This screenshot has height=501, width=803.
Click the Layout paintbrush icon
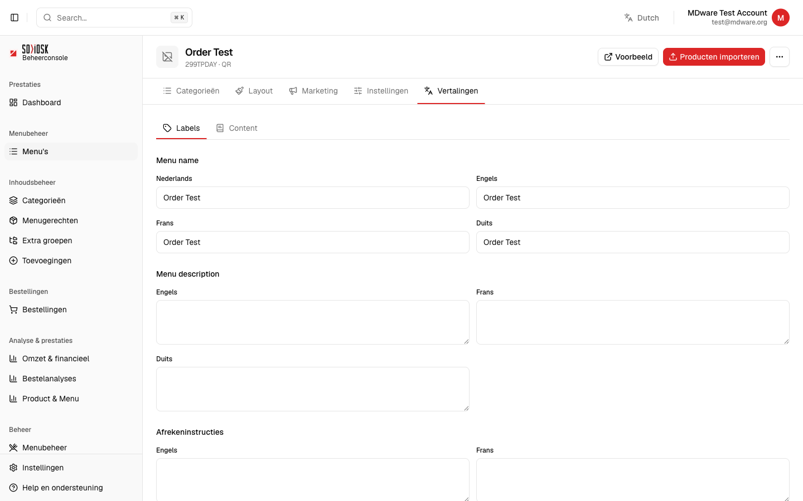click(239, 91)
